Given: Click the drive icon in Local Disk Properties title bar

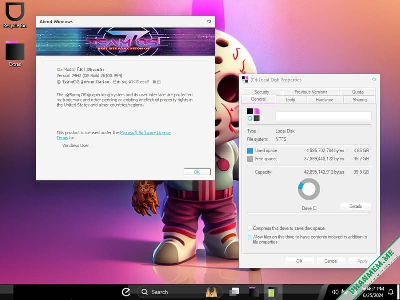Looking at the screenshot, I should (x=245, y=80).
